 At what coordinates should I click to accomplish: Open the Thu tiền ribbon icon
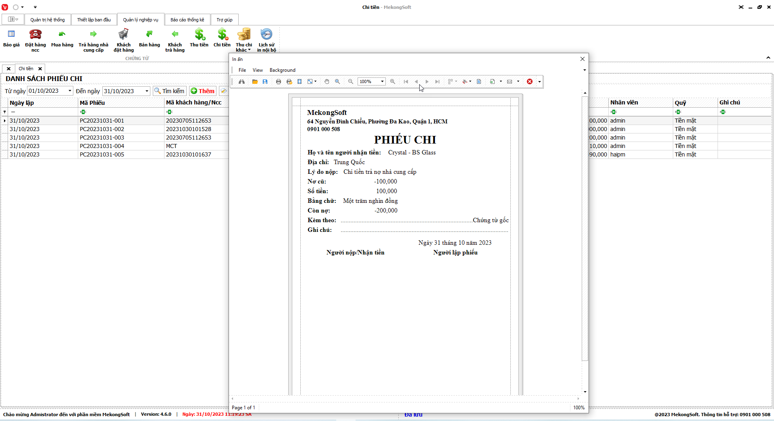point(199,39)
